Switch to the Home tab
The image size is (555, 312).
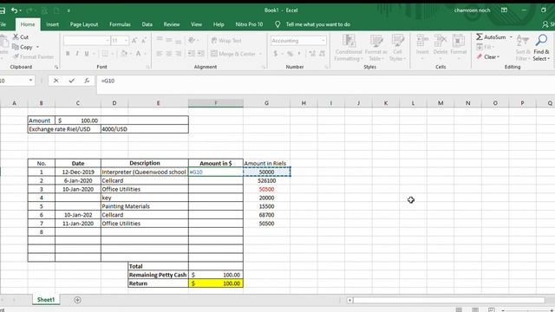tap(28, 24)
